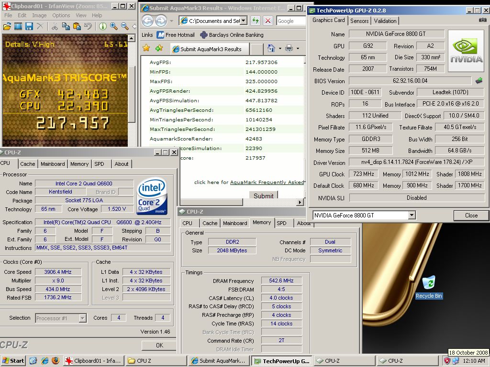This screenshot has width=490, height=367.
Task: Click Core Speed value 3906.4 MHz
Action: click(58, 272)
